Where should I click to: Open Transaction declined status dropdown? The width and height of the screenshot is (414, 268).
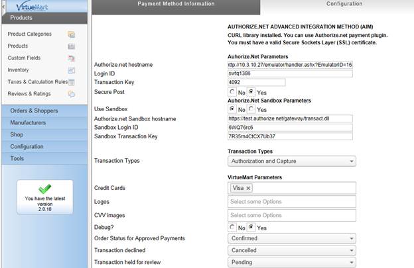pos(292,251)
